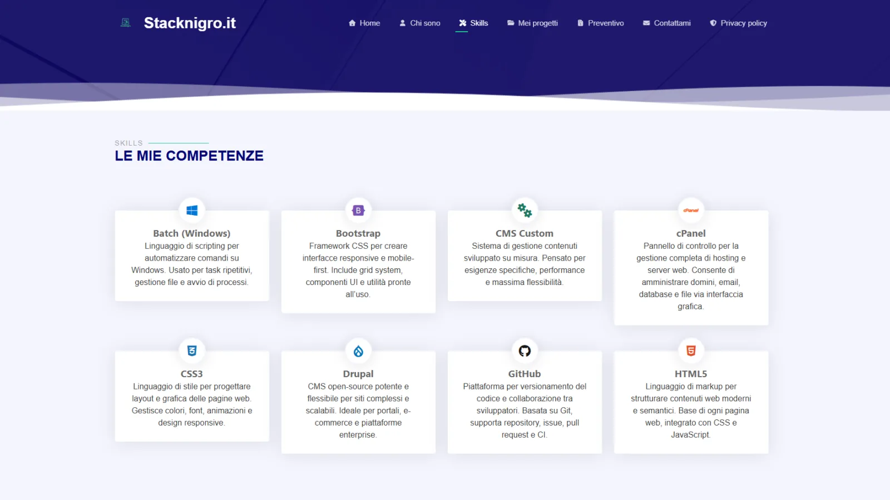Click the Bootstrap logo icon
Viewport: 890px width, 500px height.
tap(358, 211)
